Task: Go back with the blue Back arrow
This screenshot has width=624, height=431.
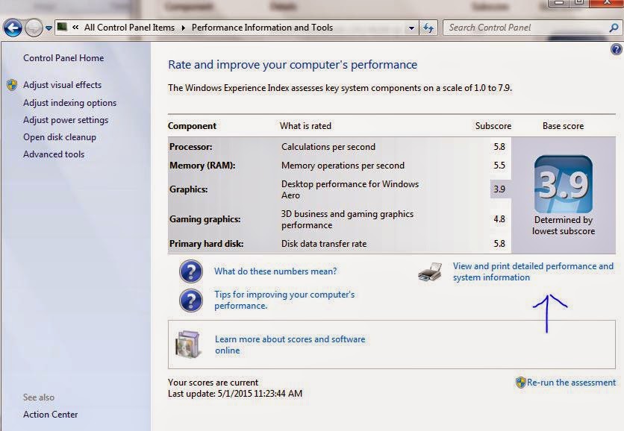Action: coord(13,28)
